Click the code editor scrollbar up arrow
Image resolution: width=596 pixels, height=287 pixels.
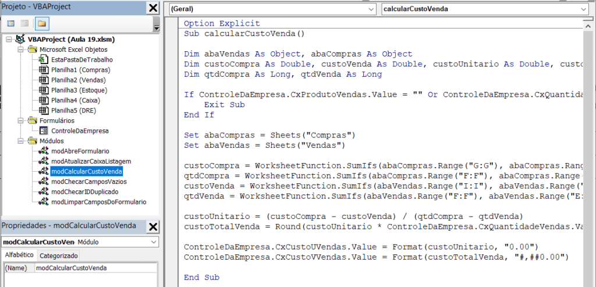point(588,26)
